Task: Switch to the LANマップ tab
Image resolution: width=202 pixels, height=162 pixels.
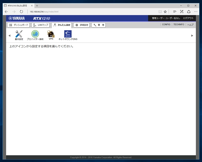Action: [41, 25]
